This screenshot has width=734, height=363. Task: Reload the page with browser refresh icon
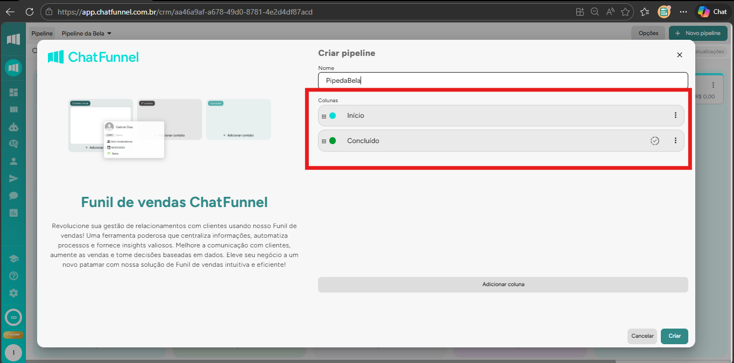point(30,11)
